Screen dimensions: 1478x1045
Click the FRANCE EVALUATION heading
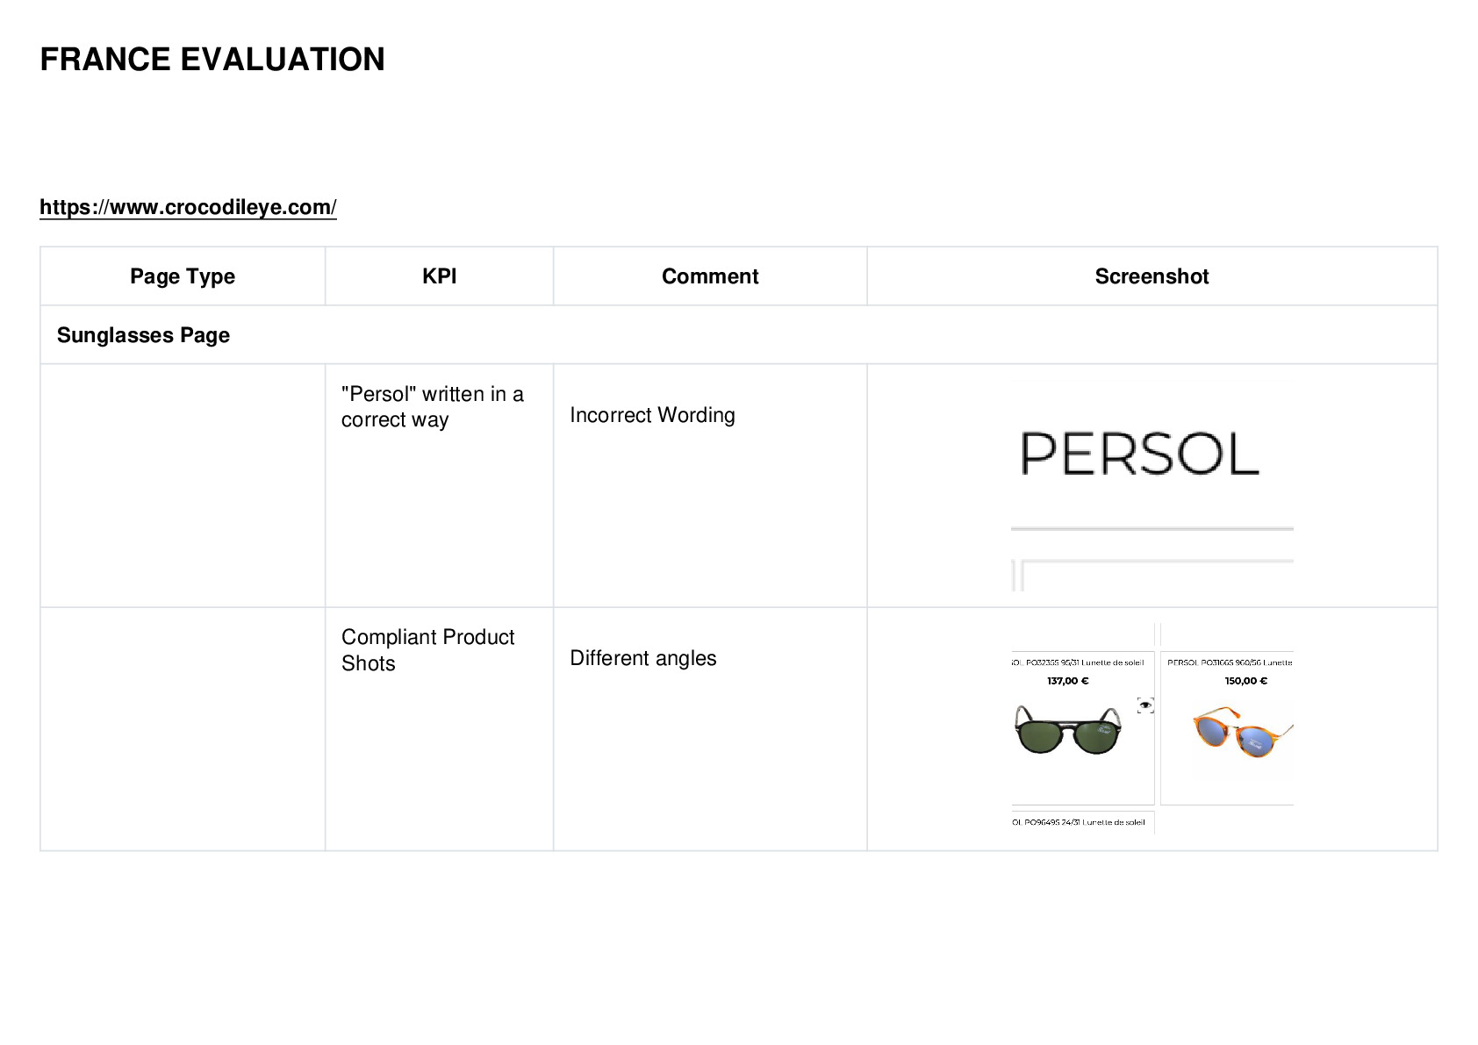click(x=212, y=60)
